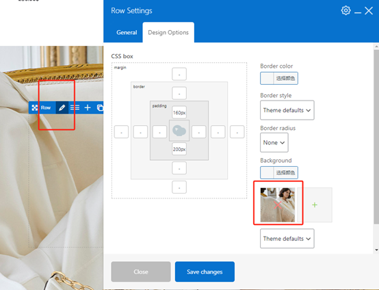Click the CSS box center cloud icon

(x=179, y=131)
